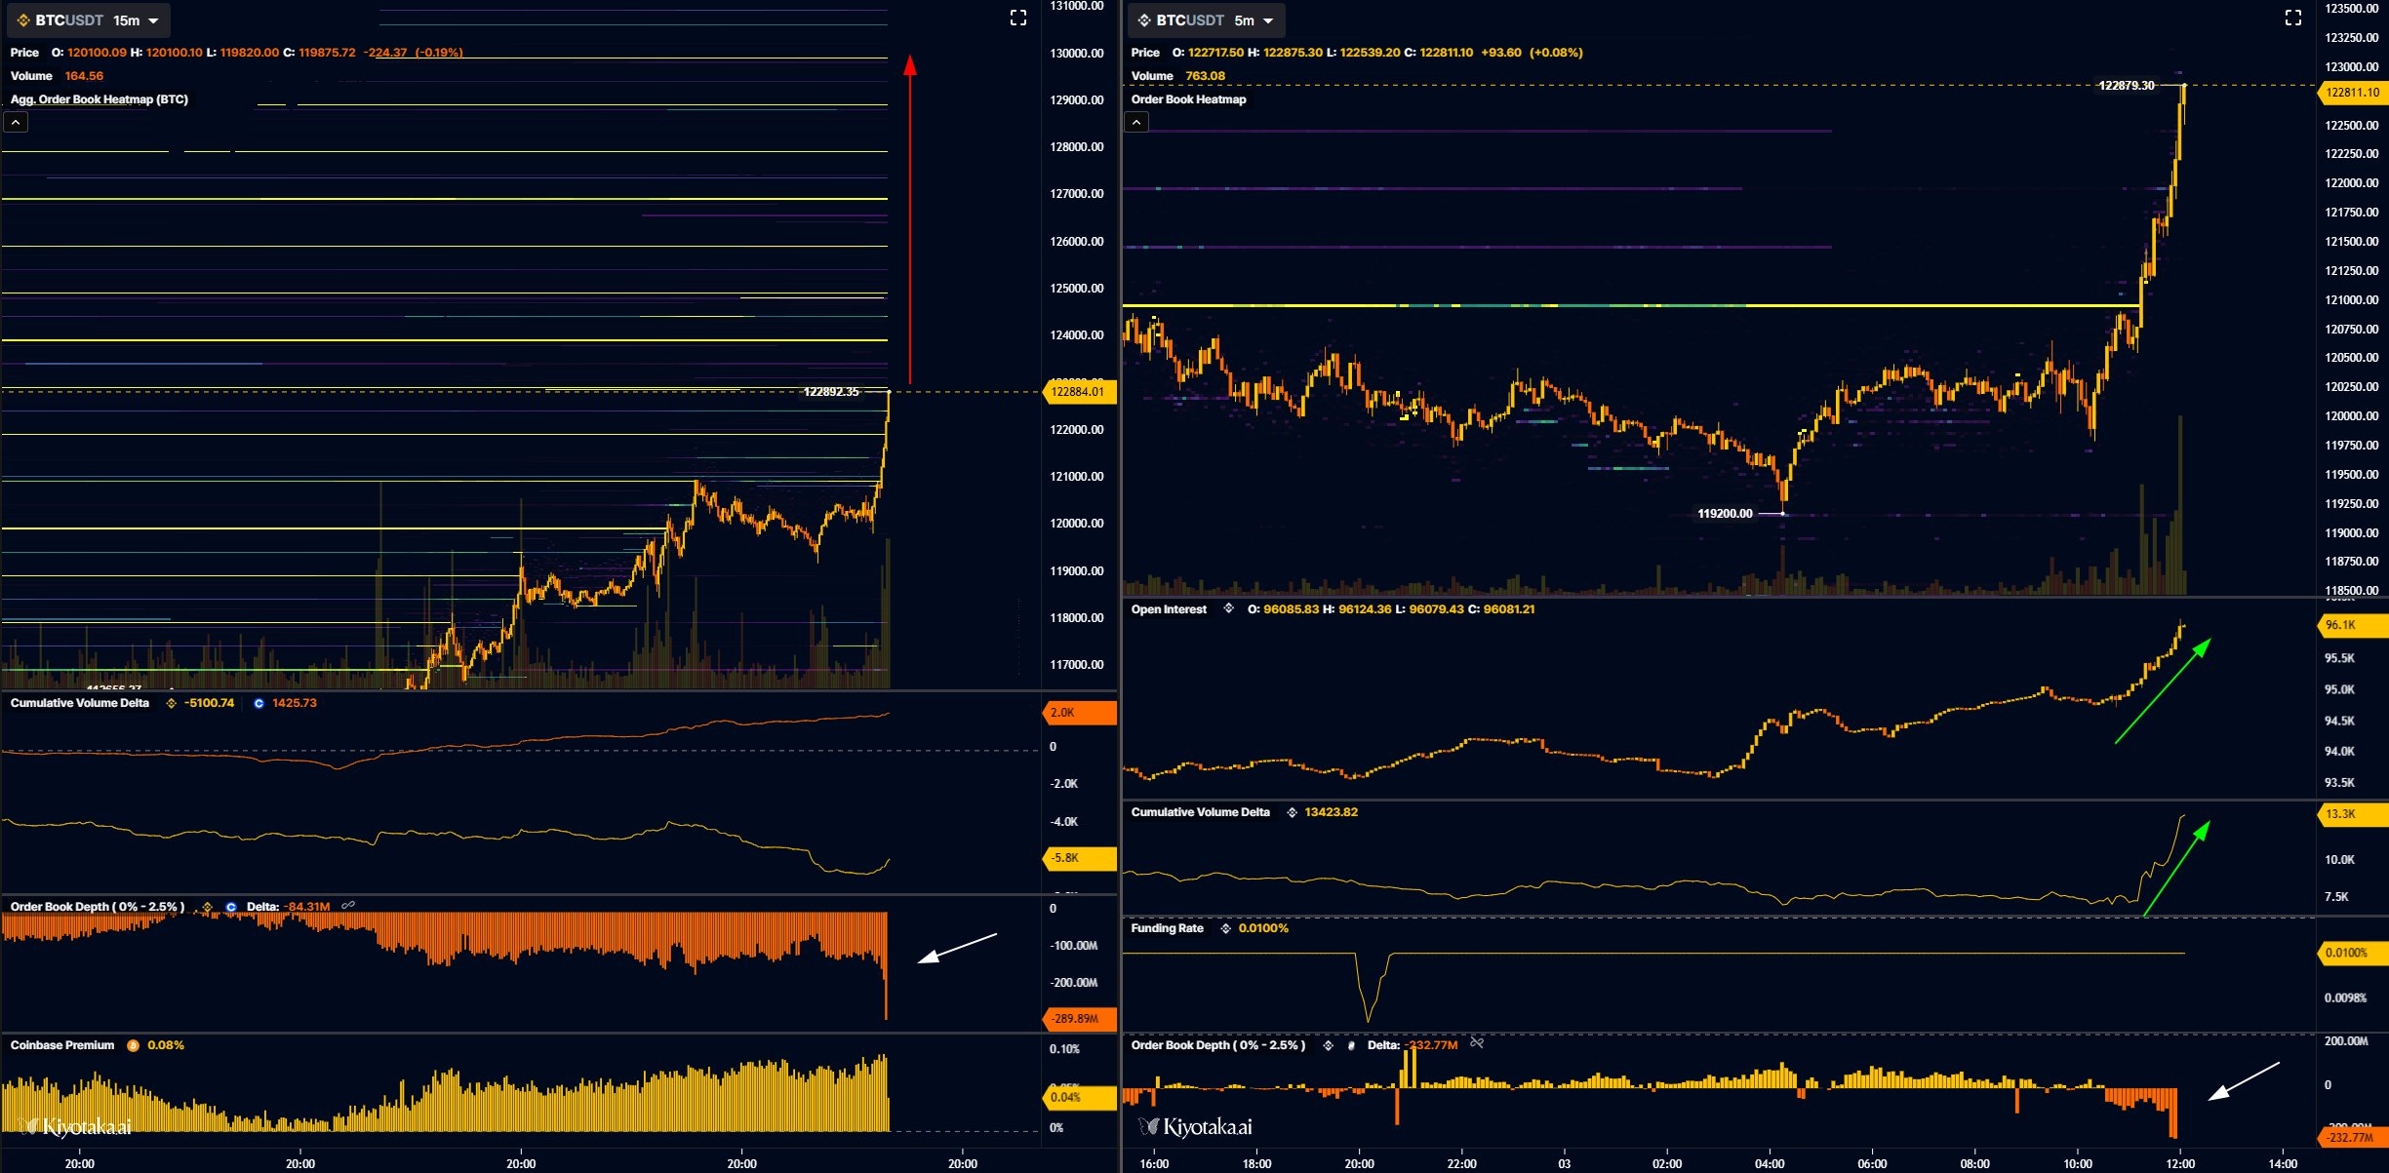Click the coin icon beside Coinbase Premium label
The height and width of the screenshot is (1173, 2389).
pos(133,1045)
